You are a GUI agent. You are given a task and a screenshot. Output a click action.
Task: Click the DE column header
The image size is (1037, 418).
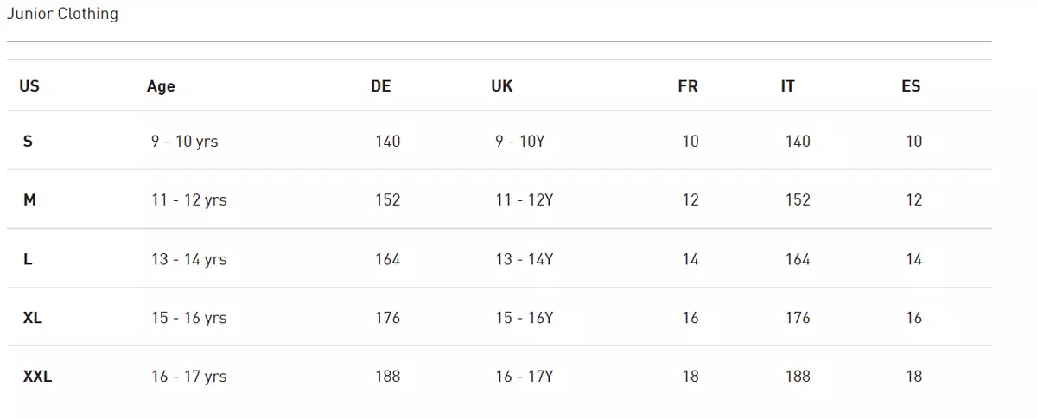point(381,86)
